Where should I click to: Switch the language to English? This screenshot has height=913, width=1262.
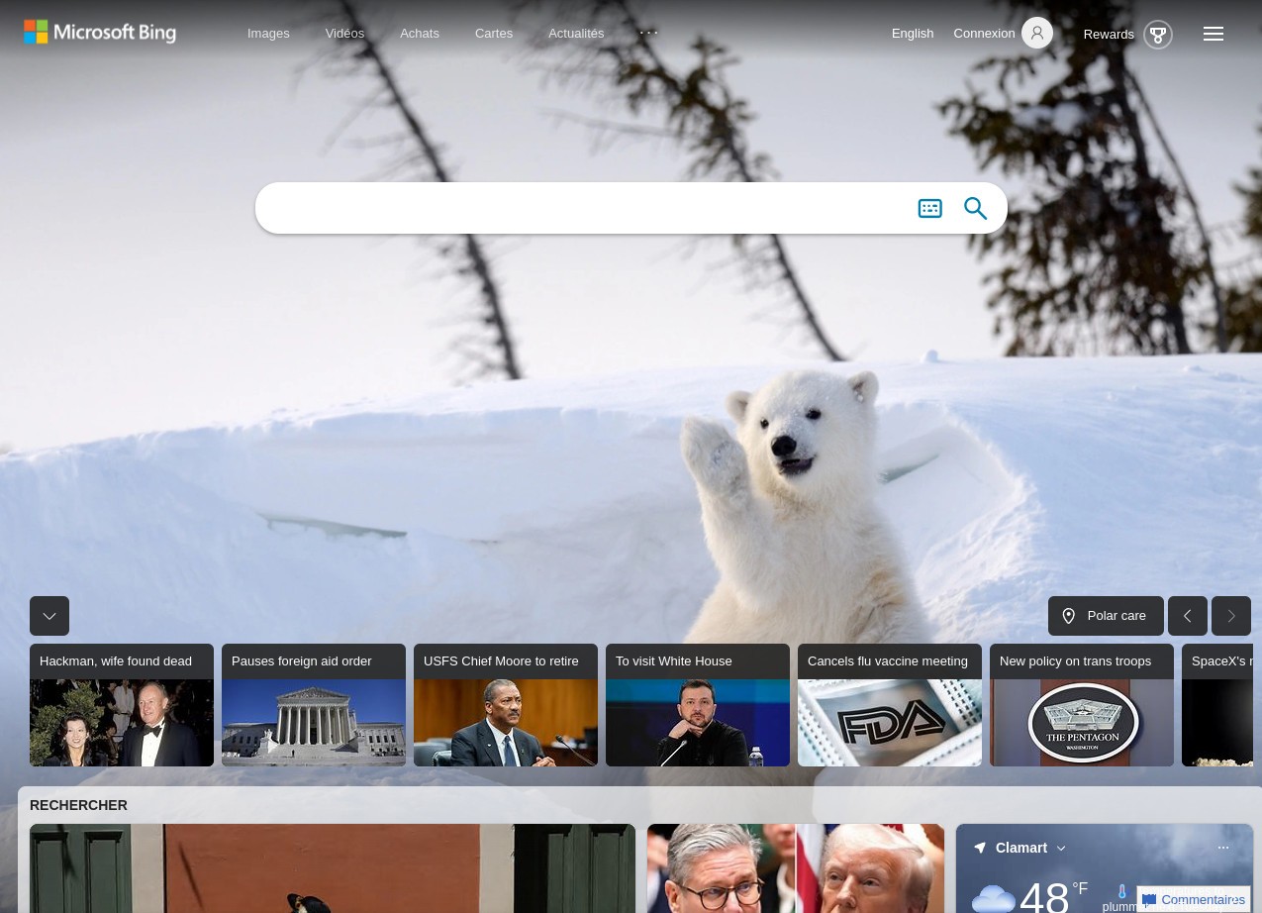point(912,33)
